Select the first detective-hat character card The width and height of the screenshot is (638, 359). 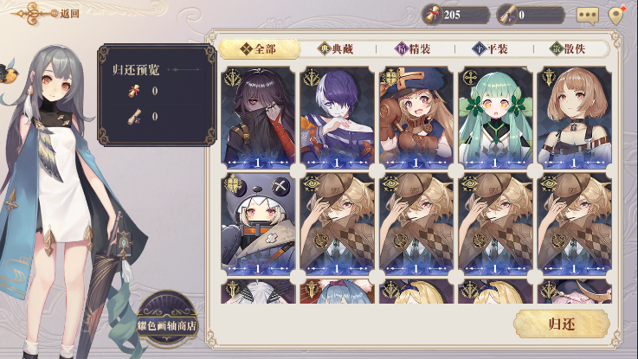337,224
